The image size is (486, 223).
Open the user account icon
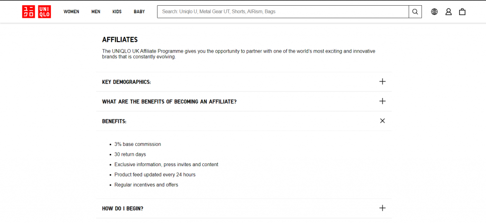[x=448, y=12]
